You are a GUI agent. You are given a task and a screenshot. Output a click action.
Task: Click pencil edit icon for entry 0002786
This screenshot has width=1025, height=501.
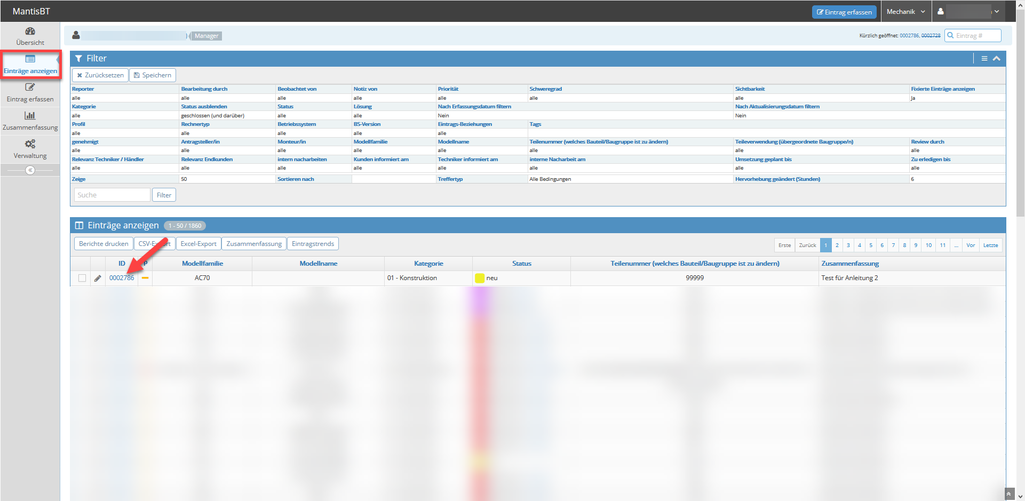pyautogui.click(x=98, y=278)
